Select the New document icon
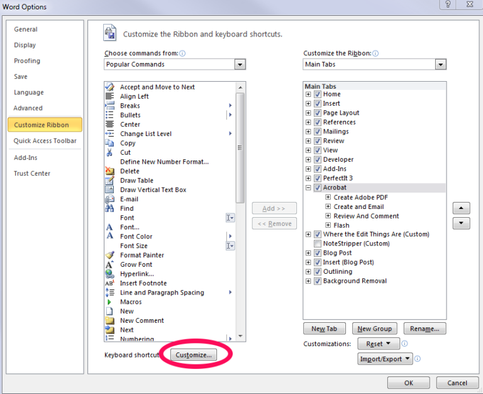The height and width of the screenshot is (394, 483). tap(109, 311)
